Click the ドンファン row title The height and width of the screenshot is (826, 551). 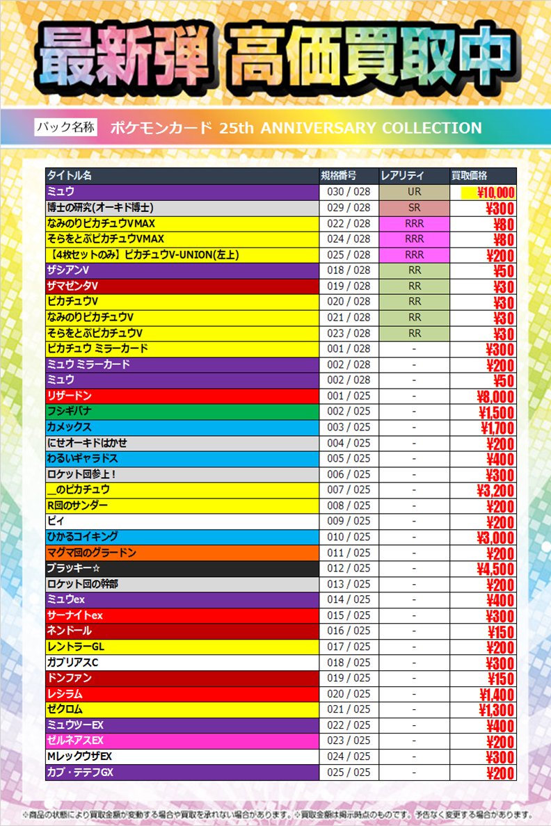pyautogui.click(x=182, y=678)
